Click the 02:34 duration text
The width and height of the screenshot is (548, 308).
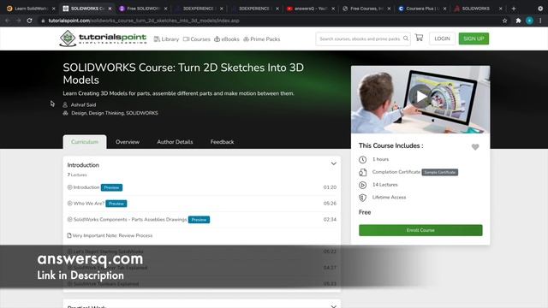(330, 220)
